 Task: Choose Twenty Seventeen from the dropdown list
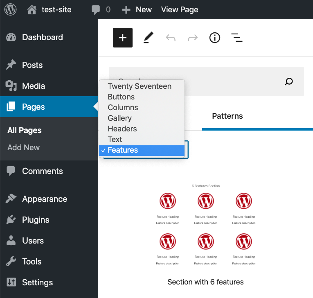140,86
